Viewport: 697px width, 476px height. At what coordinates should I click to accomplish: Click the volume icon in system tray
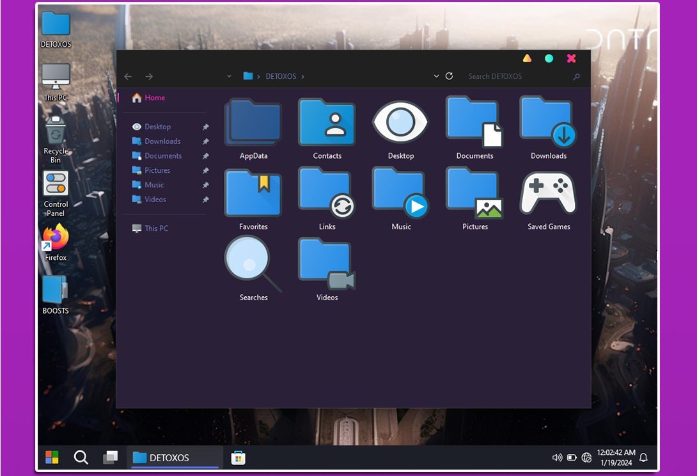click(557, 457)
